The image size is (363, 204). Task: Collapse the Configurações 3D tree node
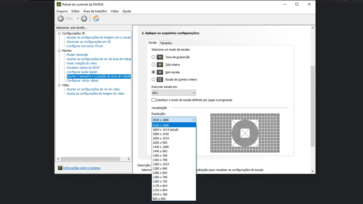(59, 33)
